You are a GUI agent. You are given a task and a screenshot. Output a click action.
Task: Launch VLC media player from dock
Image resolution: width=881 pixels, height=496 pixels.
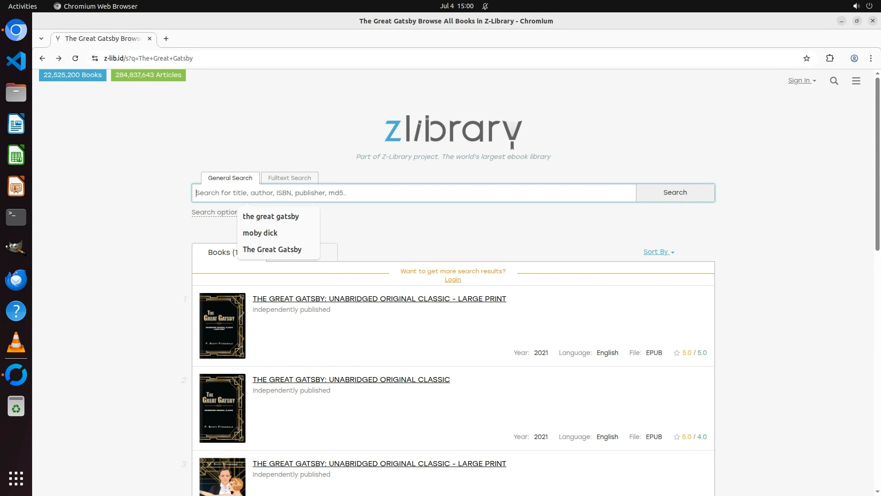point(16,343)
